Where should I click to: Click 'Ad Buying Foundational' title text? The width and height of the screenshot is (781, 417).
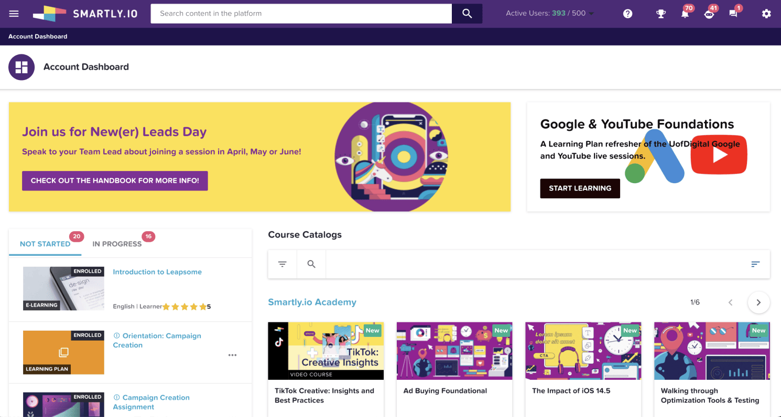[445, 391]
